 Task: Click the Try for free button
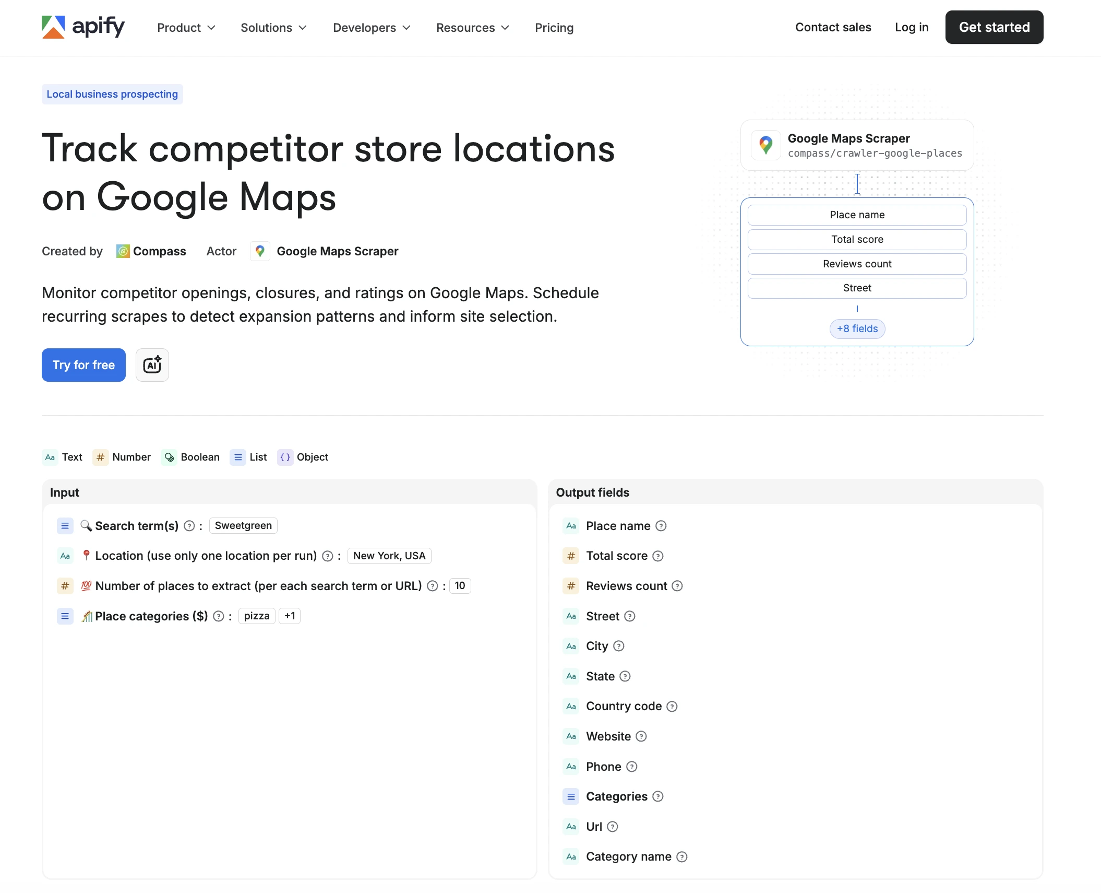[x=83, y=365]
